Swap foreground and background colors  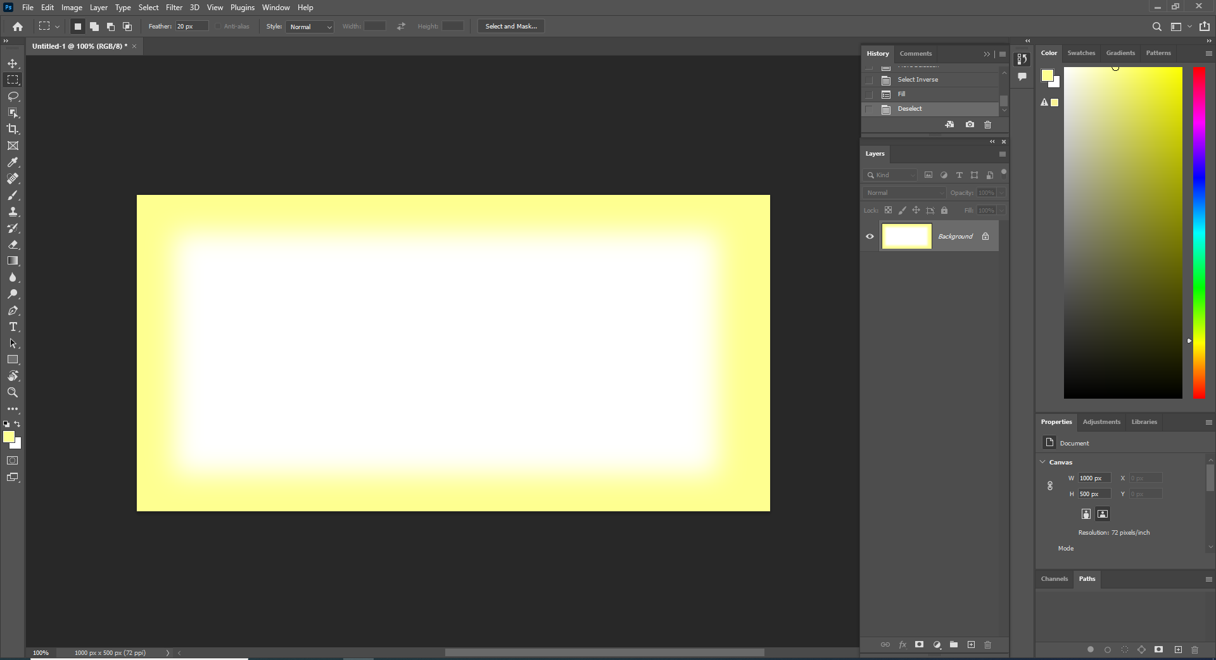point(18,424)
